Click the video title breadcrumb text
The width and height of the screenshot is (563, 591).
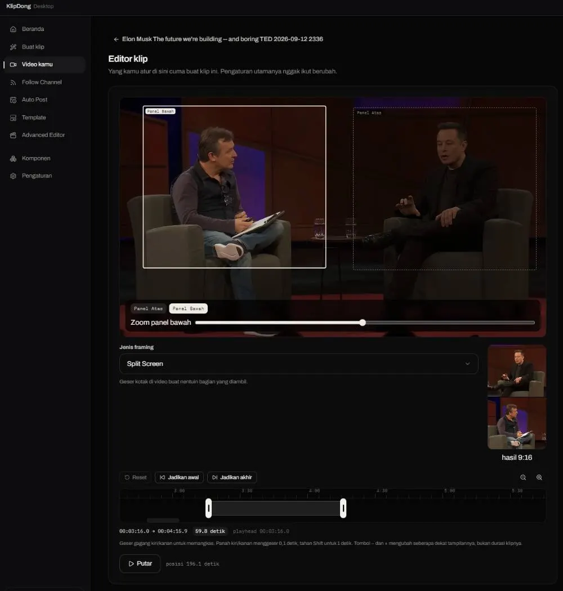(222, 39)
